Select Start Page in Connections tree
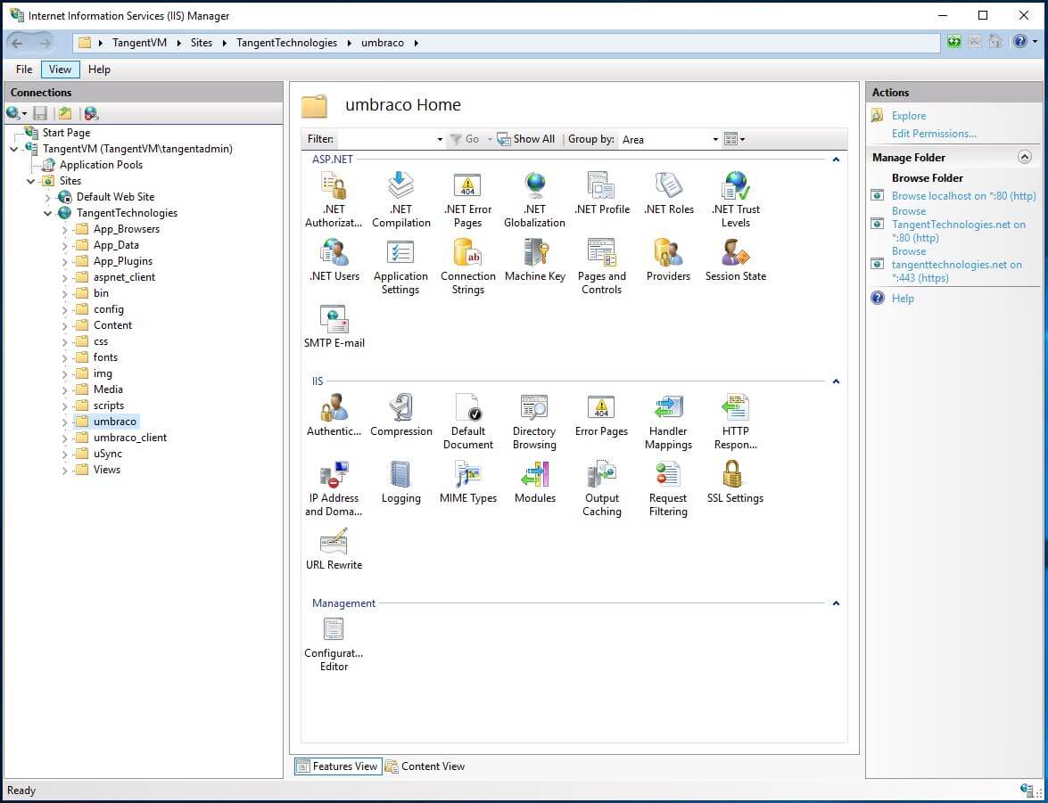 pos(66,133)
